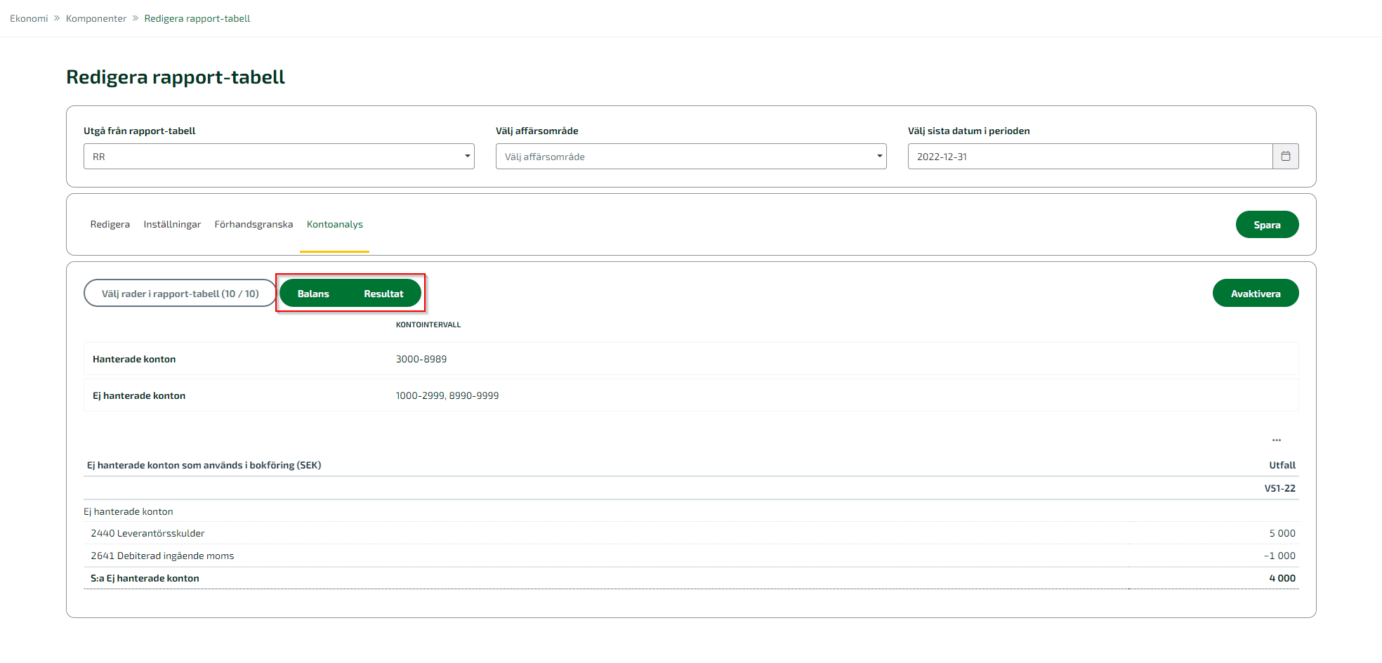
Task: Click the Avaktivera button
Action: click(1256, 294)
